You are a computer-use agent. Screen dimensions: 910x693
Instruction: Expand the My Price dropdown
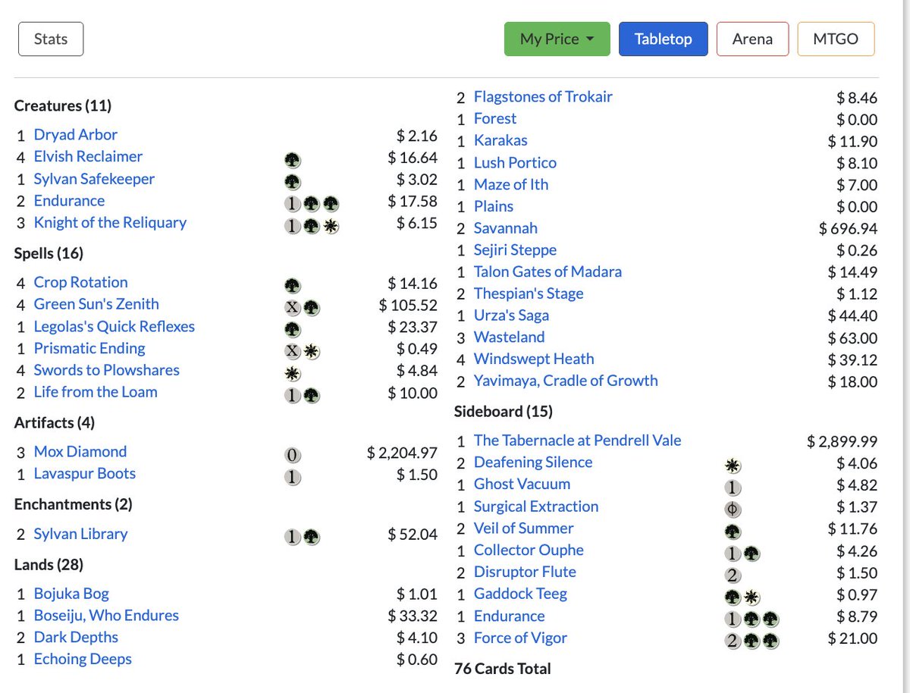[557, 39]
